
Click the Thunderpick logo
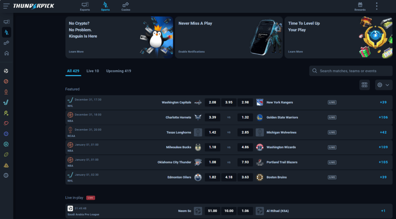[34, 6]
